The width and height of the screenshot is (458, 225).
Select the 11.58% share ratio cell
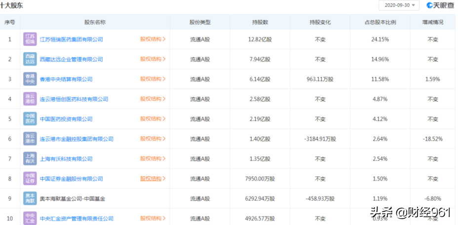[381, 79]
